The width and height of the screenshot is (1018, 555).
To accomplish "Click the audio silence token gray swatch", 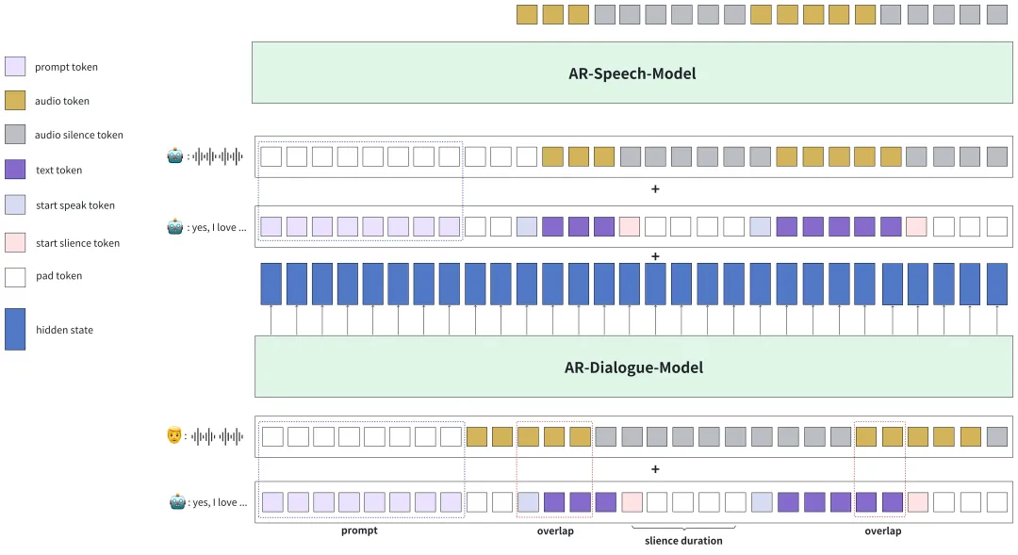I will coord(15,135).
